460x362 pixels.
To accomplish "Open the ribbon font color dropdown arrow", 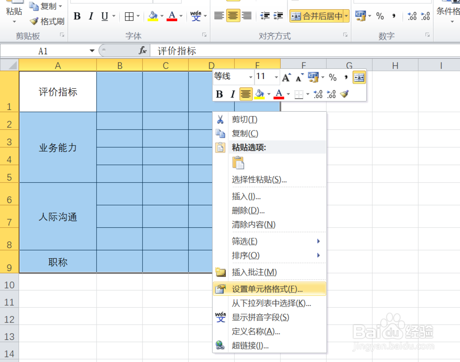I will (x=181, y=16).
